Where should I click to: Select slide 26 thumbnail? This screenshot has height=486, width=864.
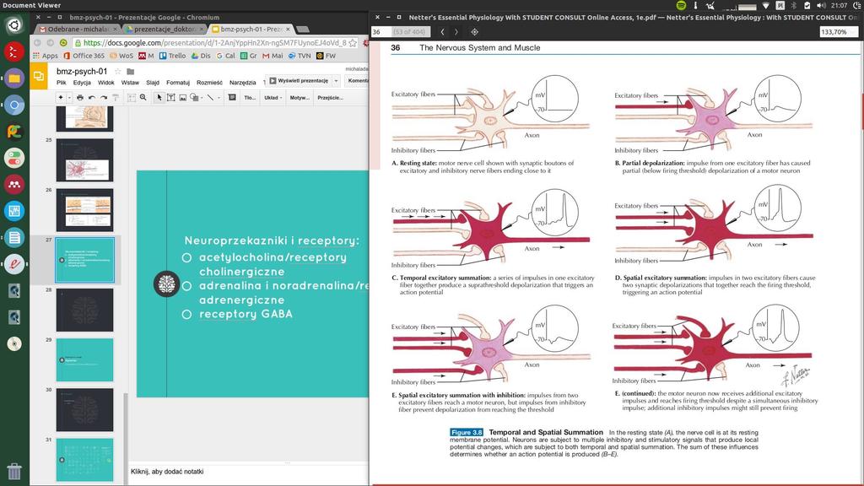85,210
